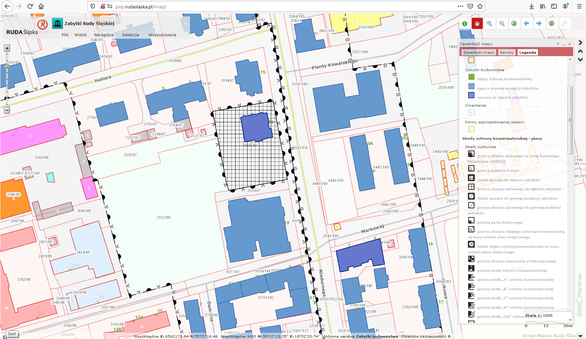Minimize the Zawartość mapy panel
The width and height of the screenshot is (586, 339).
pos(564,44)
